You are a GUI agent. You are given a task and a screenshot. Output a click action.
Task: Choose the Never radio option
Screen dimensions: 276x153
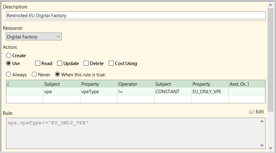[x=35, y=75]
